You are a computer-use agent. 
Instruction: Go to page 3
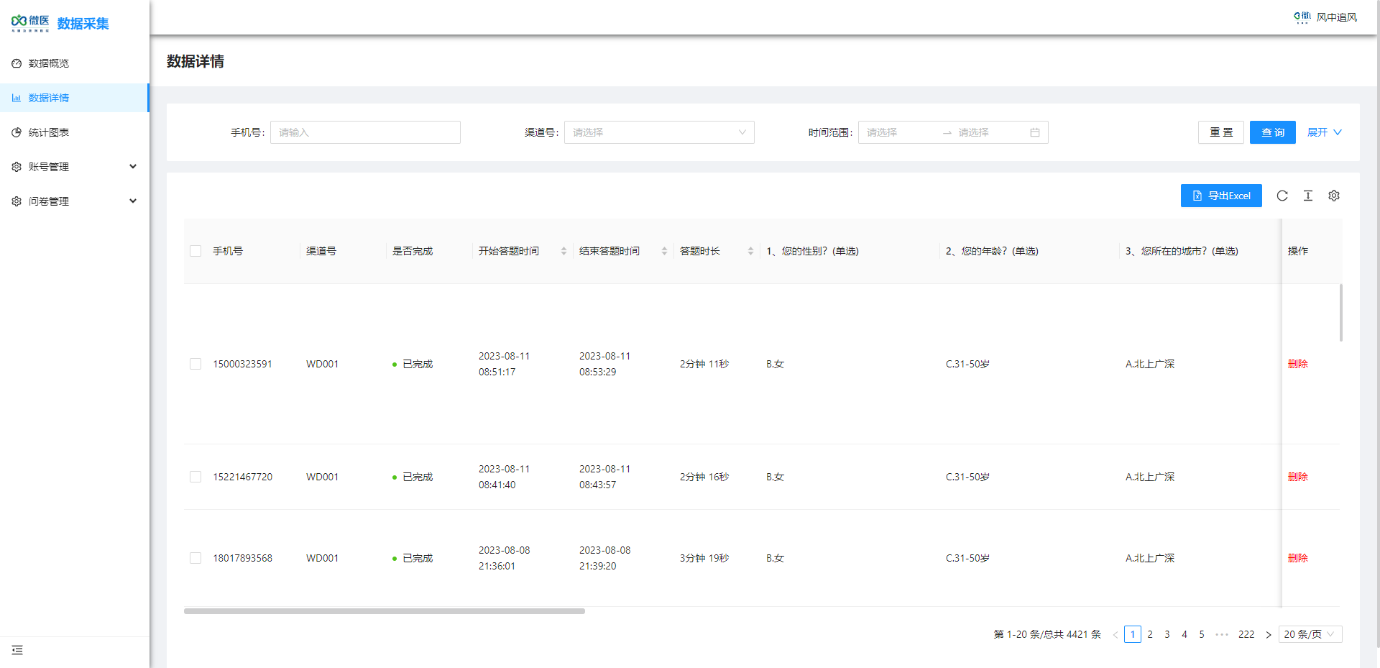(x=1167, y=634)
